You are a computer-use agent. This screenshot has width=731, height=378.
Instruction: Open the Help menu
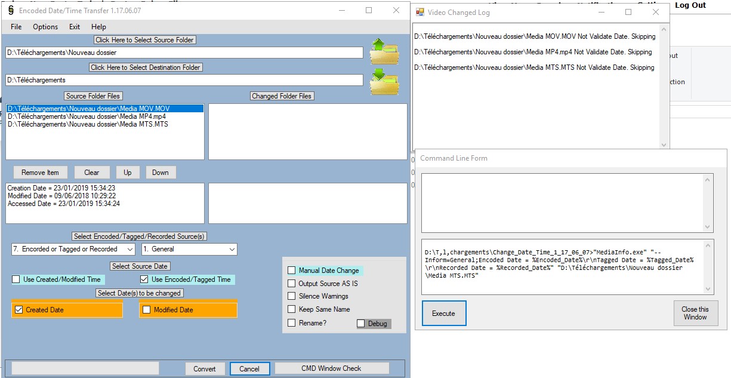coord(98,27)
